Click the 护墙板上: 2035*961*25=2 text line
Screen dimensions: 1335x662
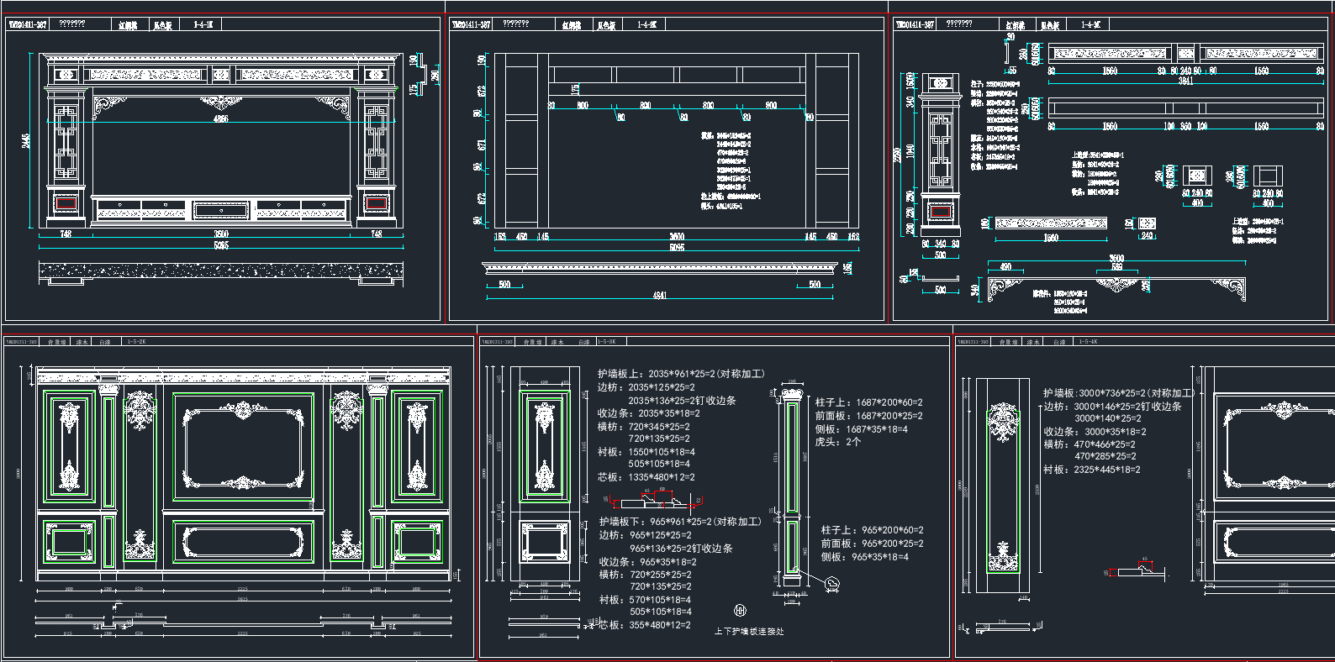[x=681, y=374]
